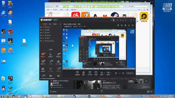Toggle visibility of the 文本1 source
This screenshot has width=175, height=98.
[x=41, y=27]
